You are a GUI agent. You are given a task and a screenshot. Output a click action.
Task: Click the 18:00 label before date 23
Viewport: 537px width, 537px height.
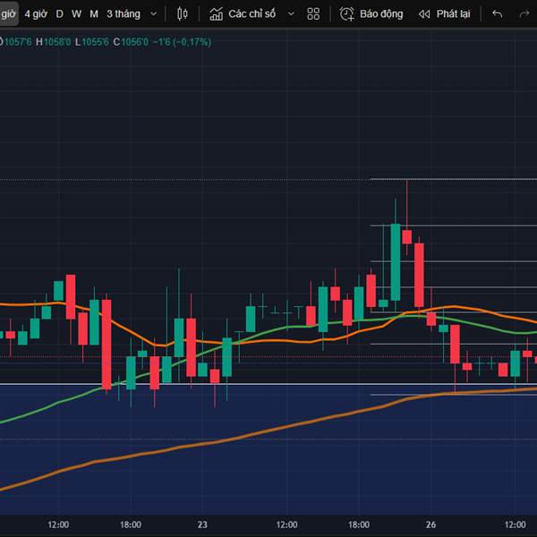click(131, 524)
